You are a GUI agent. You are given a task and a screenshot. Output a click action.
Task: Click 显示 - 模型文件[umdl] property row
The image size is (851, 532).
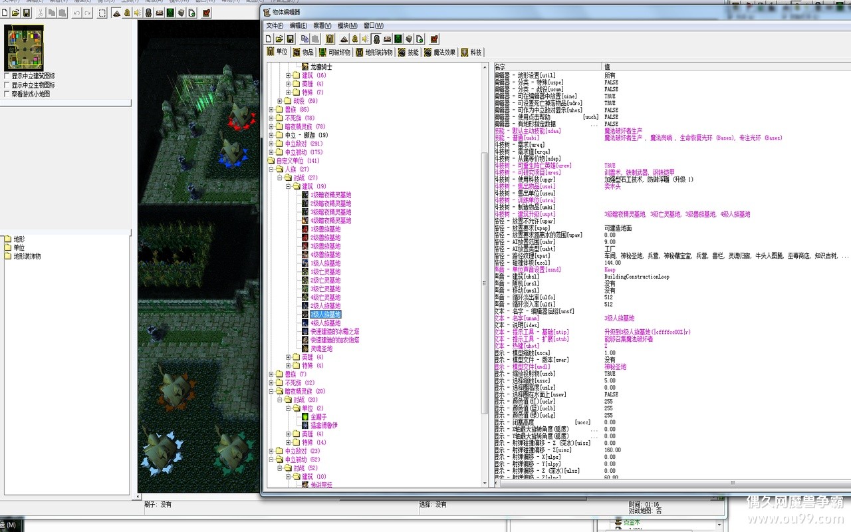[671, 367]
